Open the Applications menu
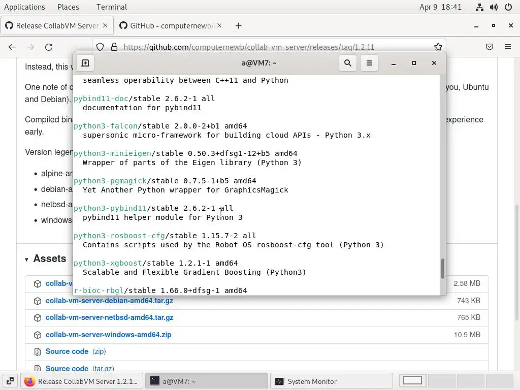 click(24, 7)
